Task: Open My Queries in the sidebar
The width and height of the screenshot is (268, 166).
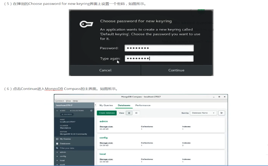Action: (65, 139)
